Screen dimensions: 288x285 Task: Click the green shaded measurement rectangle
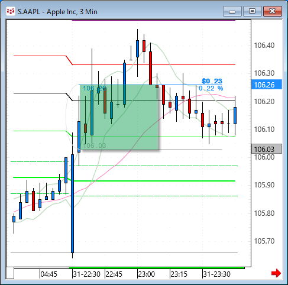click(x=119, y=117)
